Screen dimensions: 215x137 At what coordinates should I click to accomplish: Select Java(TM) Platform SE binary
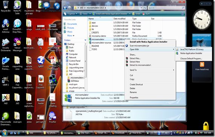(192, 49)
